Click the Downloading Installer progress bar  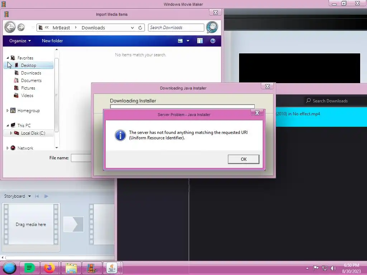pos(182,106)
